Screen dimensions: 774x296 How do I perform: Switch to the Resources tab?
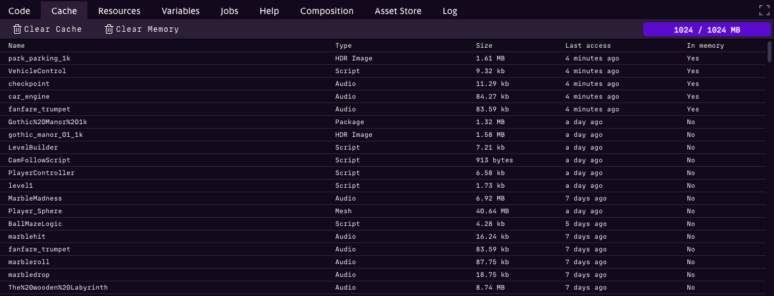coord(119,11)
